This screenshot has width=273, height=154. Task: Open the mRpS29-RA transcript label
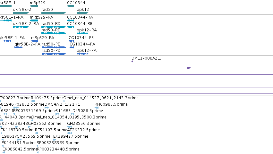pyautogui.click(x=41, y=17)
